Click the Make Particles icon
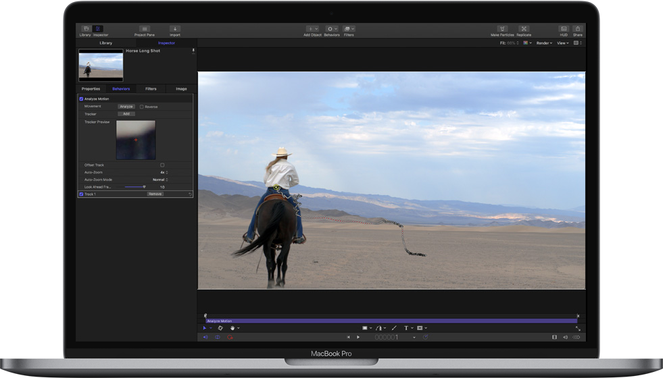Viewport: 663px width, 378px height. point(502,29)
